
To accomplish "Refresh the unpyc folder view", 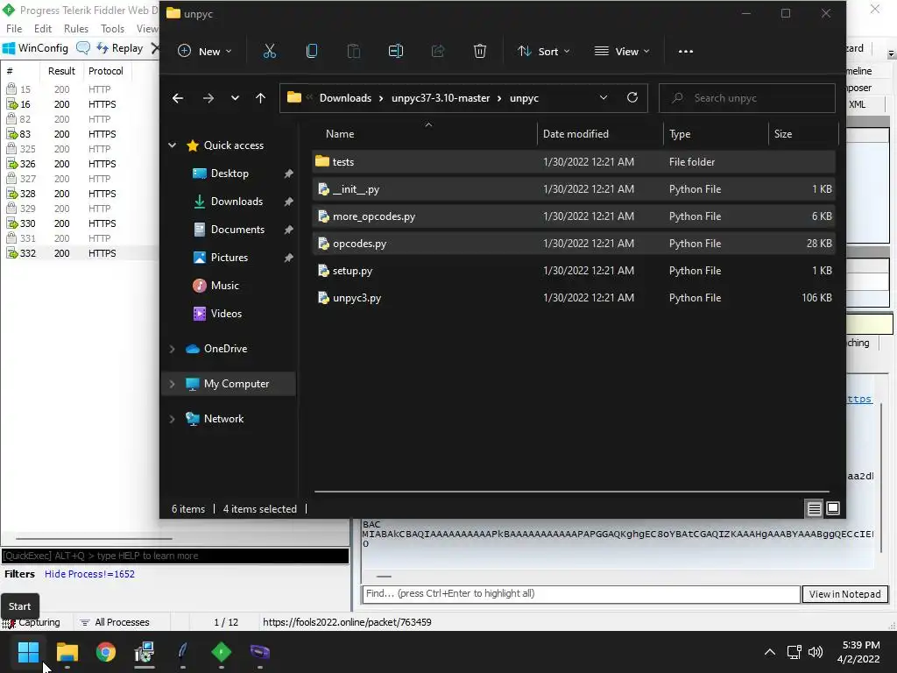I will tap(632, 98).
